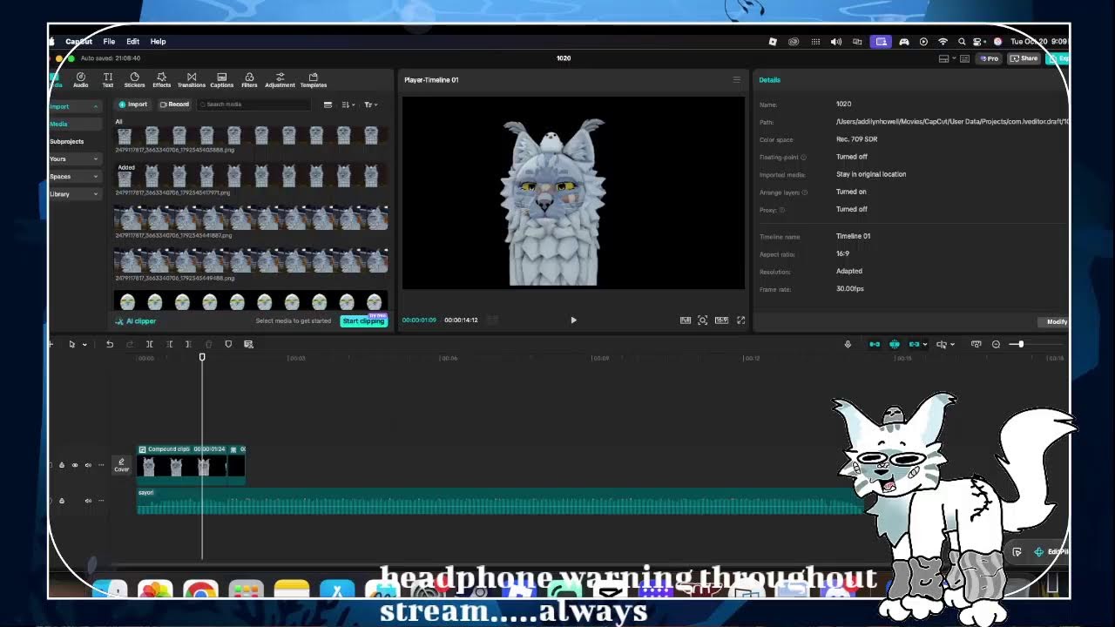Screen dimensions: 1115x627
Task: Click the Import button
Action: click(x=133, y=104)
